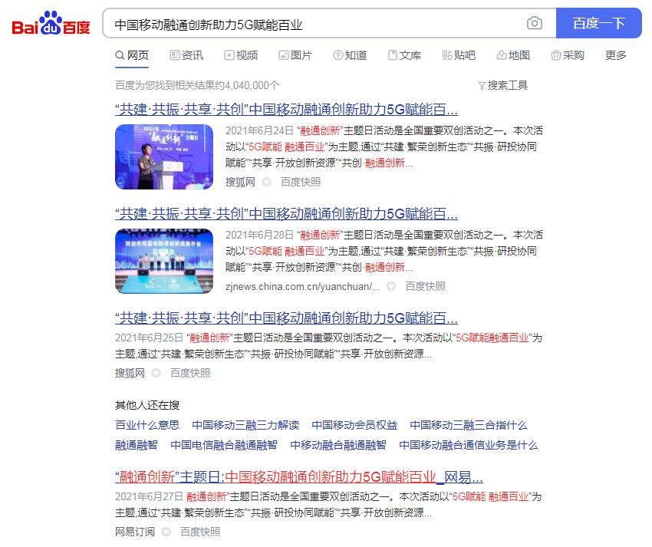Click the Baidu logo

coord(51,23)
